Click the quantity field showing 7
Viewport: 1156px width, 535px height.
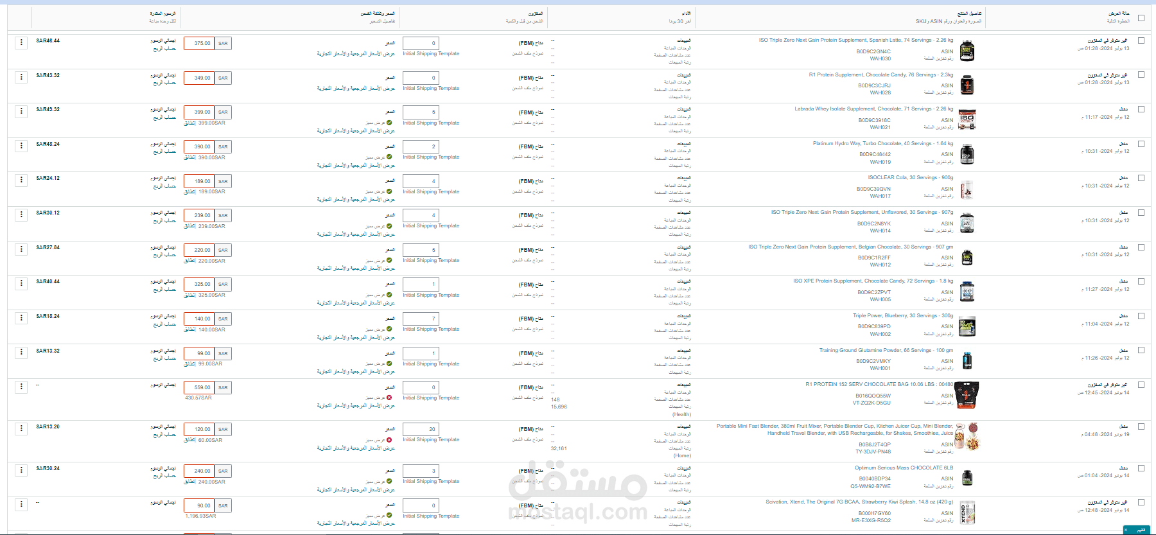pyautogui.click(x=421, y=319)
